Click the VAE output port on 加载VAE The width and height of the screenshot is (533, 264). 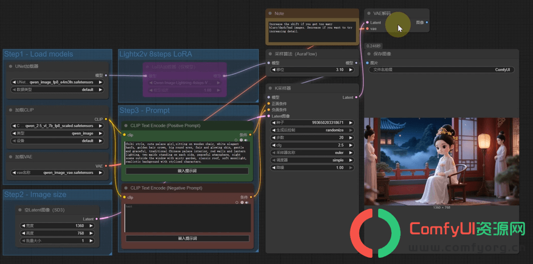click(106, 166)
